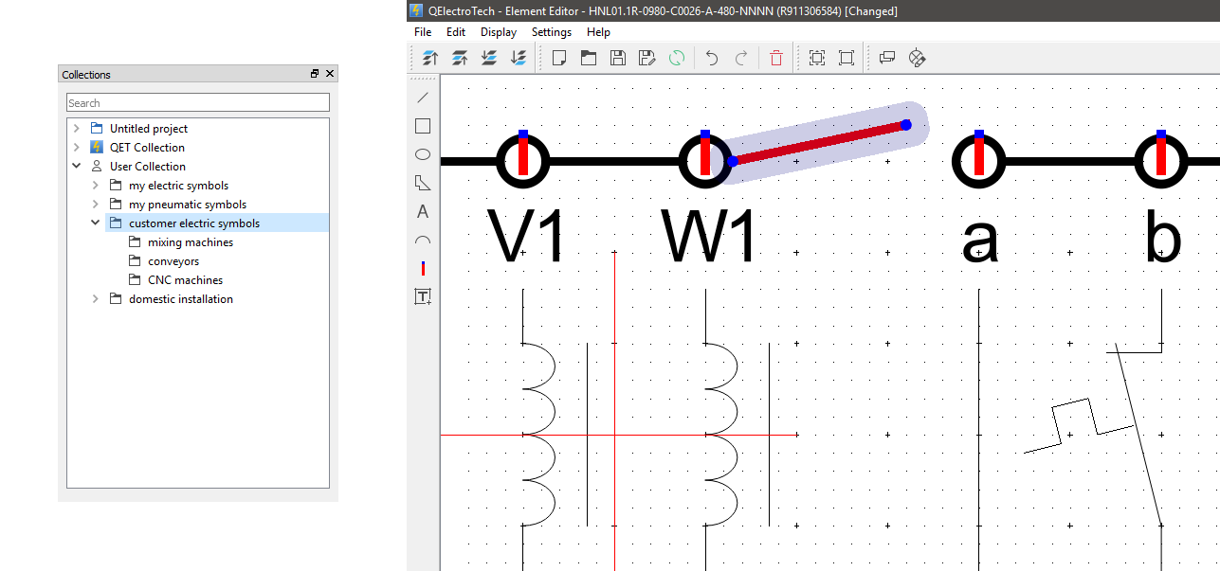Viewport: 1220px width, 571px height.
Task: Choose the ellipse drawing tool
Action: (x=423, y=154)
